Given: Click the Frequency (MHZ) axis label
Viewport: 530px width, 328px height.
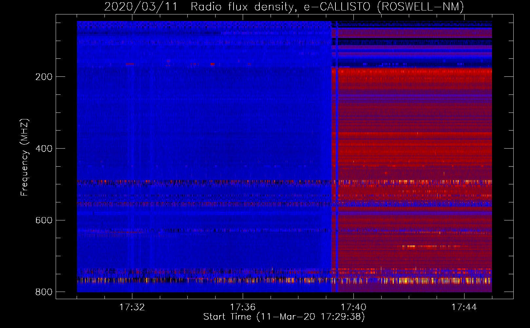Looking at the screenshot, I should click(x=25, y=157).
